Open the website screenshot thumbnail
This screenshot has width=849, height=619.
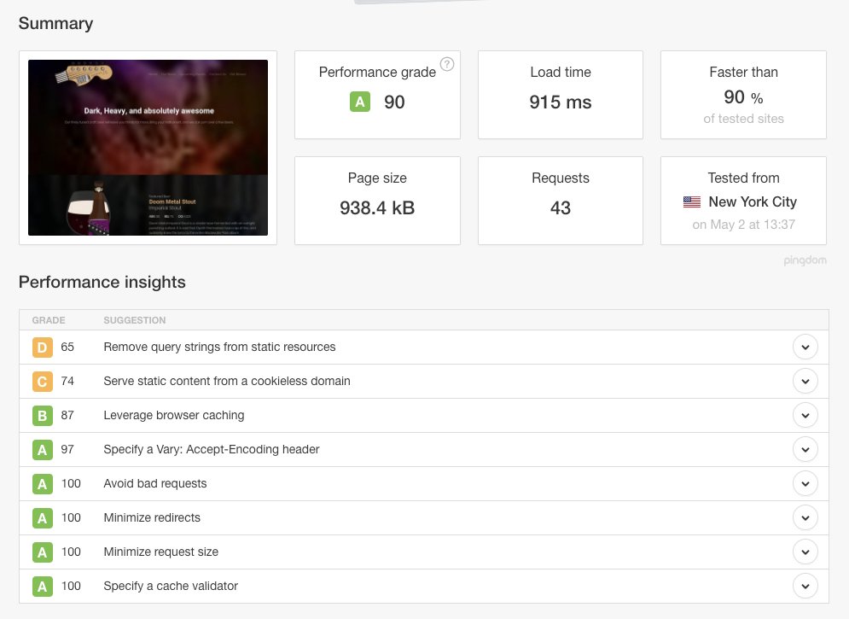click(x=148, y=148)
